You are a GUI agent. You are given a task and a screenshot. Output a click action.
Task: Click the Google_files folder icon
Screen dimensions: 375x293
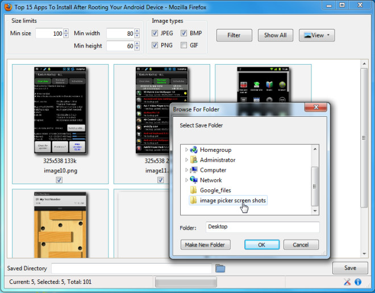tap(193, 190)
